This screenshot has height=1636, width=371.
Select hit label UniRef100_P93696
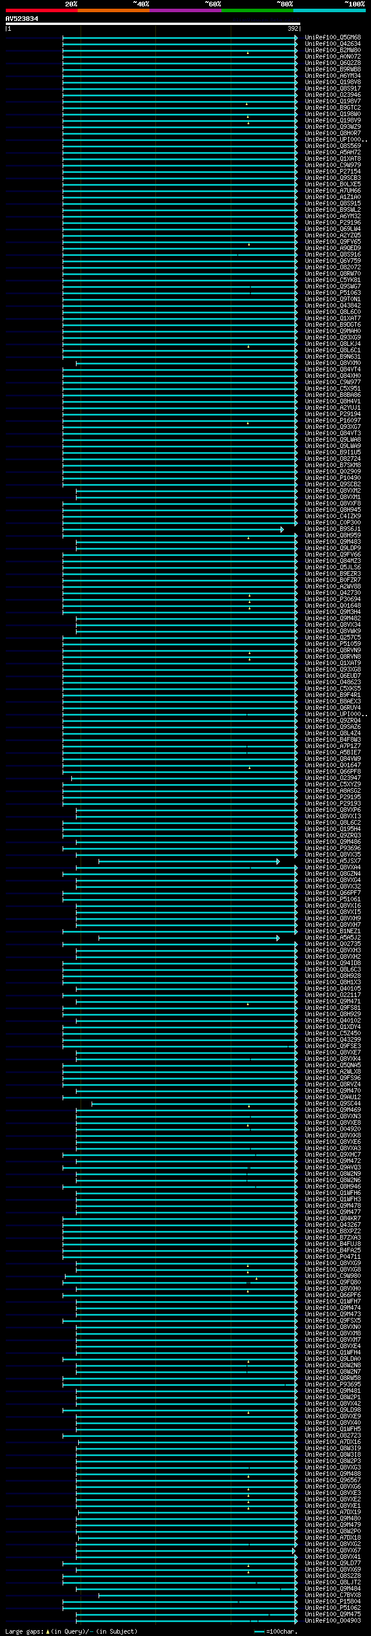coord(333,848)
